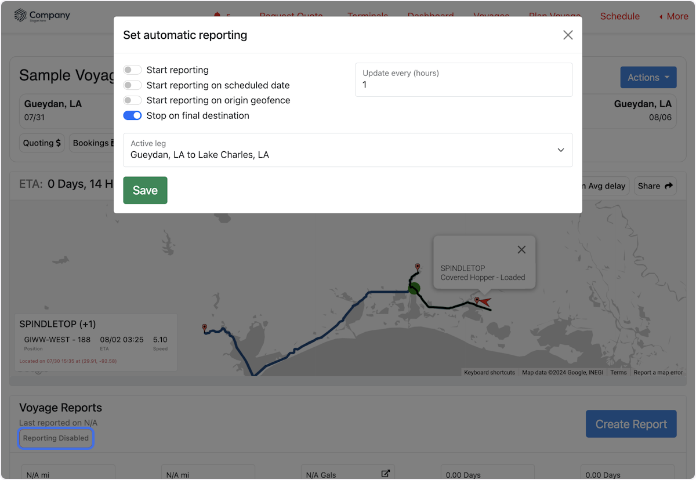Dismiss the SPINDLETOP map popup

coord(521,249)
